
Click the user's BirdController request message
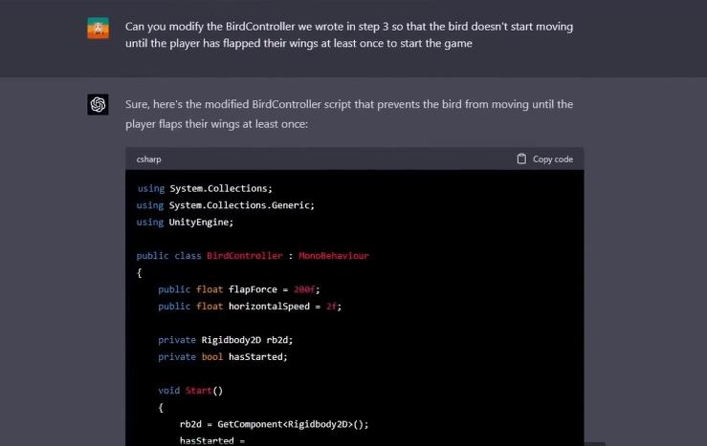[x=349, y=34]
